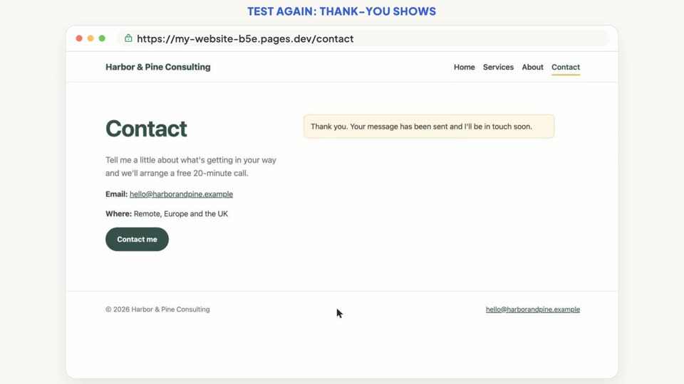684x384 pixels.
Task: Click the green maximize window button
Action: click(x=102, y=38)
